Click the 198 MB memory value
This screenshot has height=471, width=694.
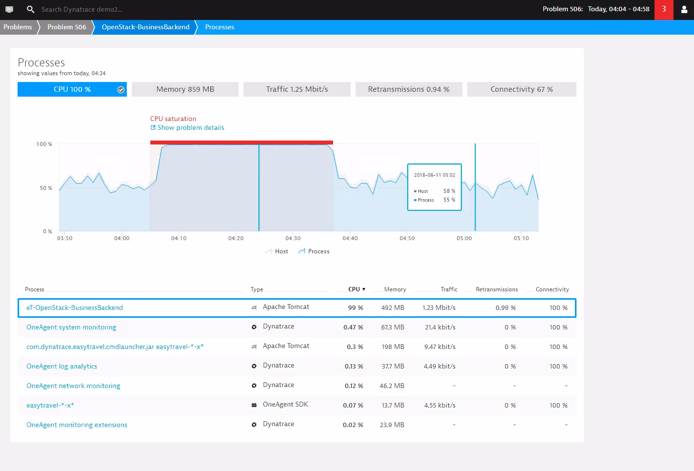(393, 347)
